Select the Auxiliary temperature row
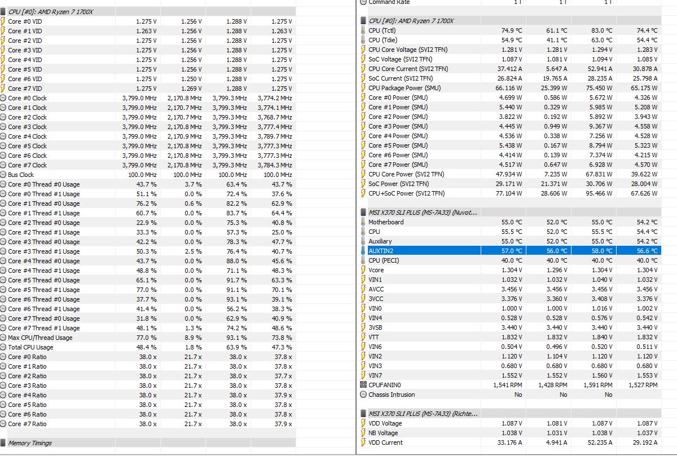Image resolution: width=677 pixels, height=456 pixels. click(509, 241)
